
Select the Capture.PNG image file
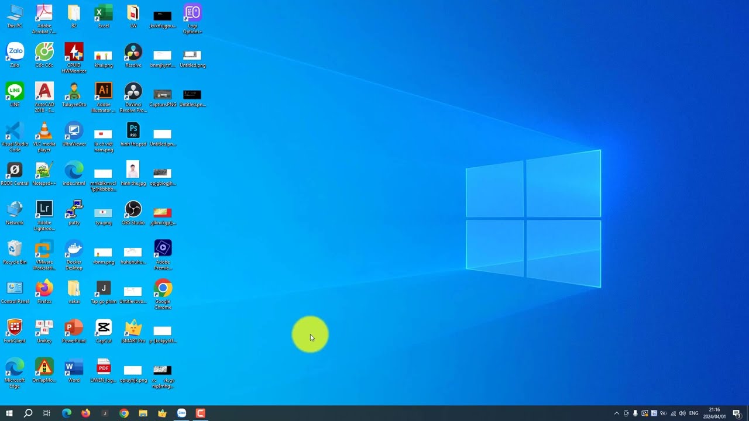pyautogui.click(x=163, y=98)
